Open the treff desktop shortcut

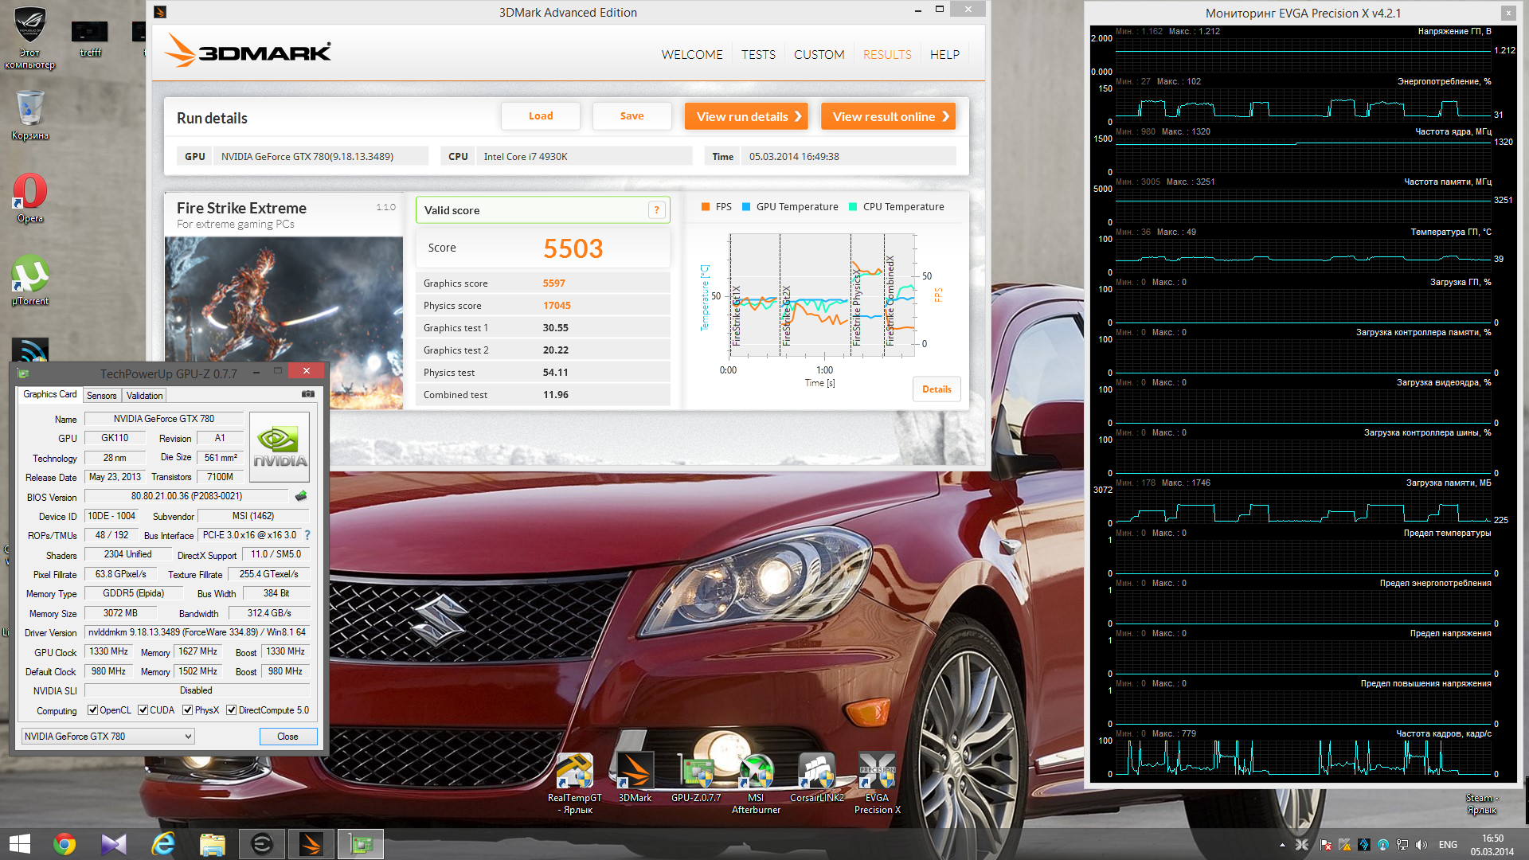click(90, 38)
